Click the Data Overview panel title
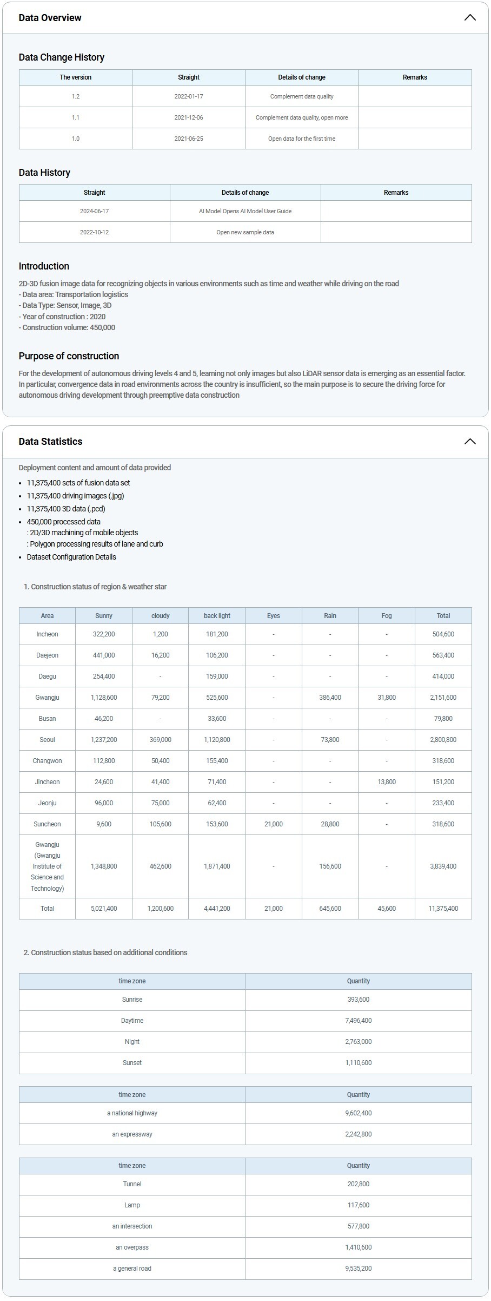 [x=50, y=18]
